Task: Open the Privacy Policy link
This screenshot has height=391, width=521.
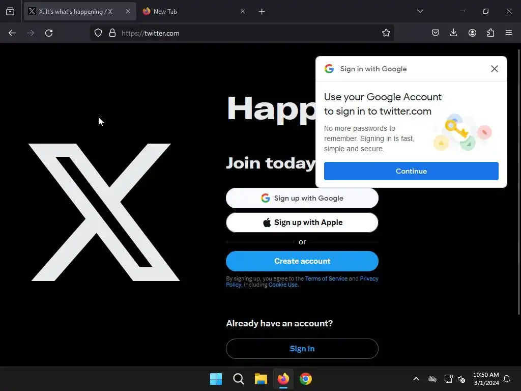Action: click(x=369, y=278)
